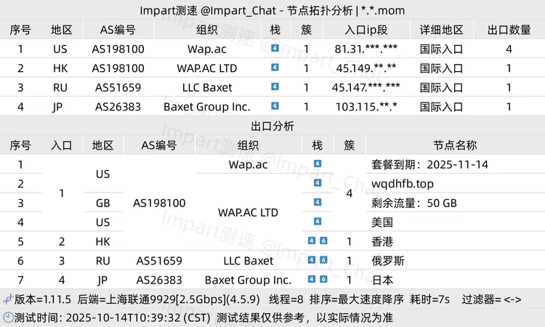Screen dimensions: 545x327
Task: Click the 套餐到期：2025-11-14 node name
Action: point(429,164)
